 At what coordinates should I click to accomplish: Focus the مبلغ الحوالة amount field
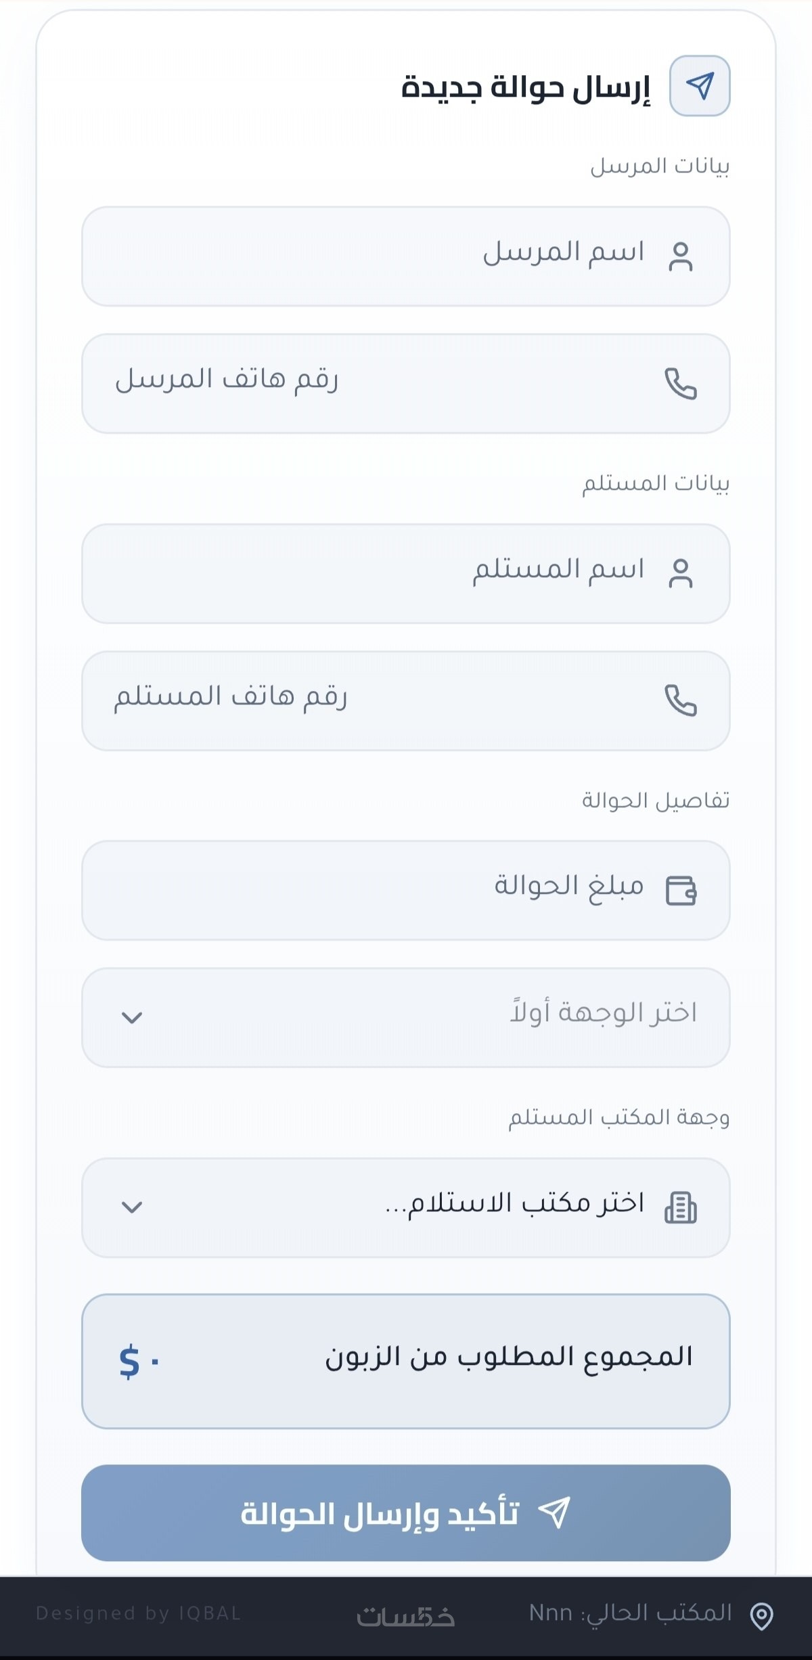[406, 891]
